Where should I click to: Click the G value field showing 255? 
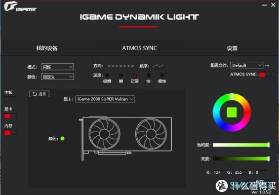240,172
